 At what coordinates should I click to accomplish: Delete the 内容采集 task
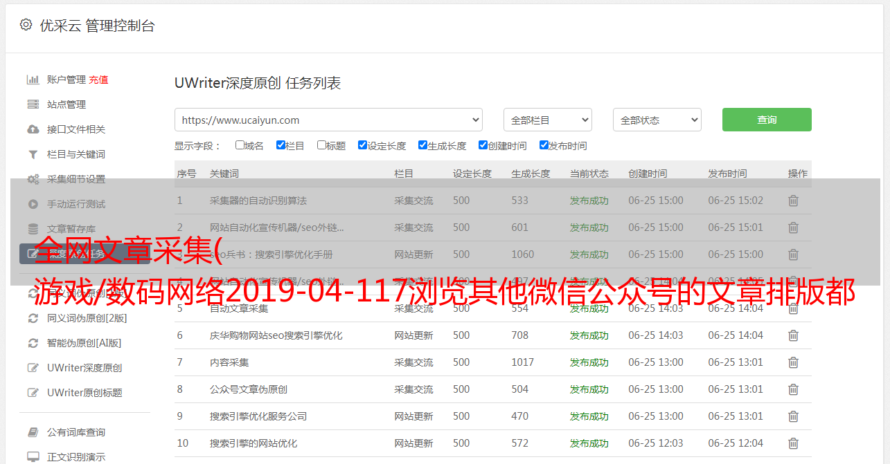(x=793, y=362)
